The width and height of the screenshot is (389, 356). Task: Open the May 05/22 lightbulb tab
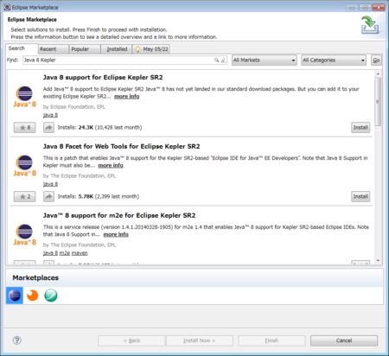[151, 49]
